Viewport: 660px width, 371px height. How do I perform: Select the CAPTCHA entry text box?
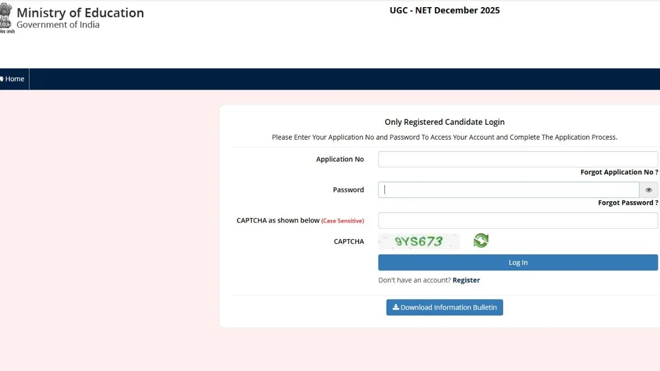[x=518, y=220]
